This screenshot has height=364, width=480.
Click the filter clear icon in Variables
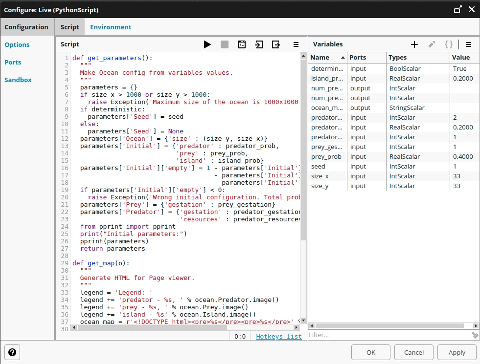[x=475, y=335]
